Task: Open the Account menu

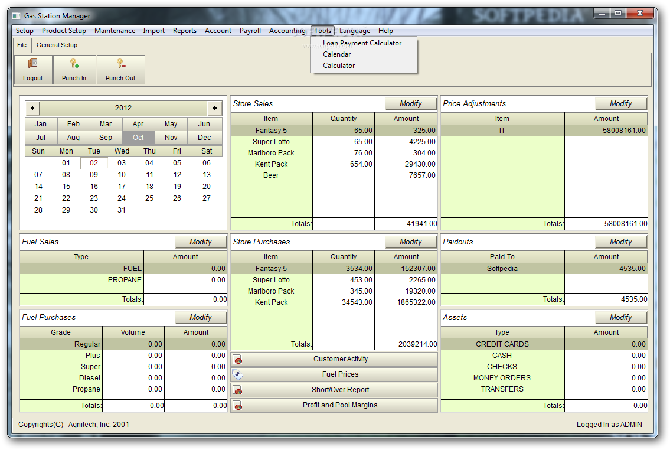Action: coord(218,31)
